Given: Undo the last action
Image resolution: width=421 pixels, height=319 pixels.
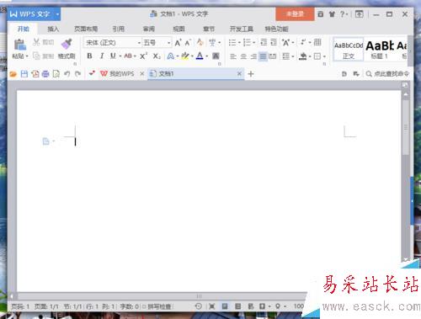Looking at the screenshot, I should (x=67, y=74).
